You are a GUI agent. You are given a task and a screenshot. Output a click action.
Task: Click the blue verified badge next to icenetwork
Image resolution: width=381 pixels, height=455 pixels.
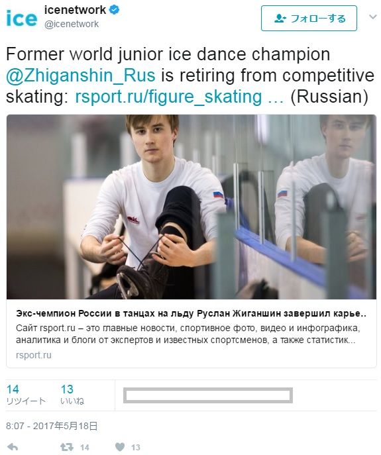tap(114, 10)
